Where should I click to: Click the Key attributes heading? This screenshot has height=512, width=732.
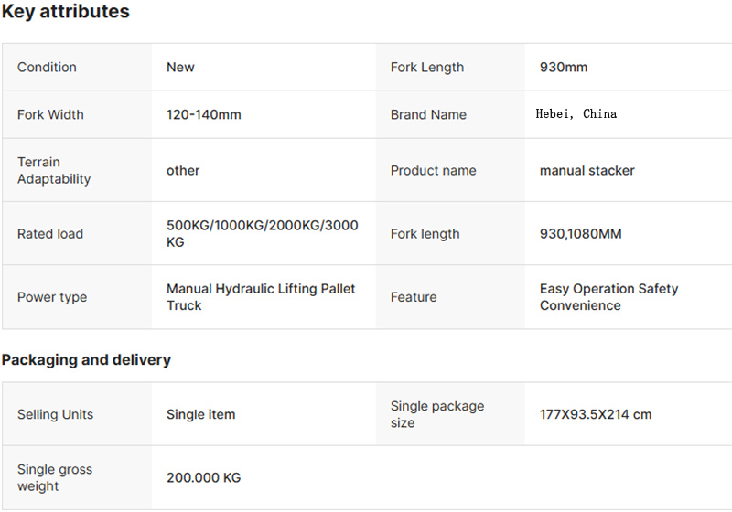pos(65,11)
